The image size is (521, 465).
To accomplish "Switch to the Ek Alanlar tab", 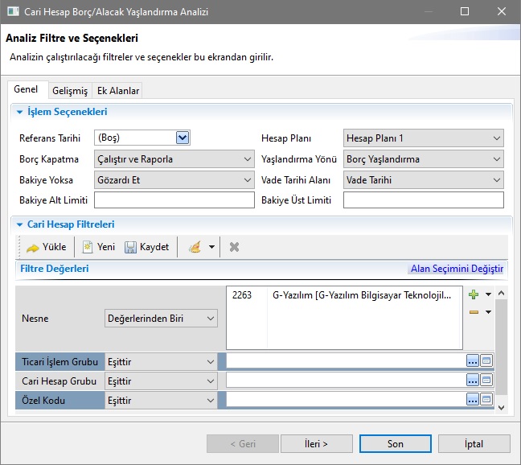I will pos(118,91).
